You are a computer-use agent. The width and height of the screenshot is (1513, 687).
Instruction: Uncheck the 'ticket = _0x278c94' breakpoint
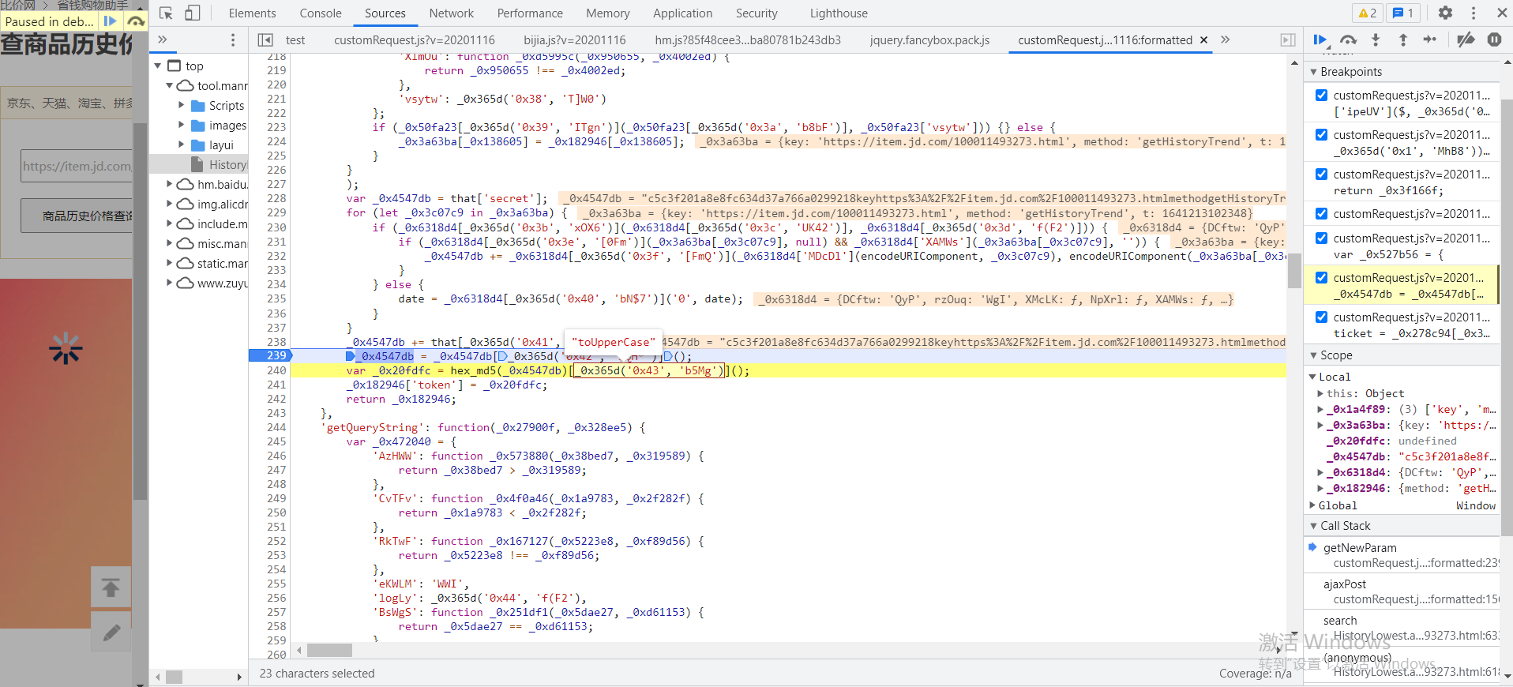click(1321, 317)
